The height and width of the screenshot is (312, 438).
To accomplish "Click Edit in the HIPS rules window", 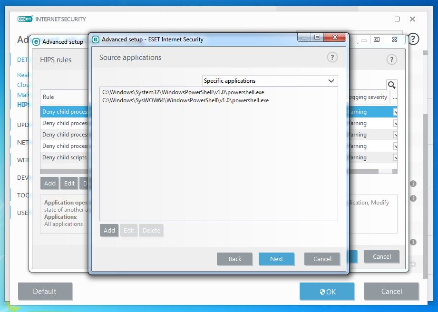I will (69, 183).
